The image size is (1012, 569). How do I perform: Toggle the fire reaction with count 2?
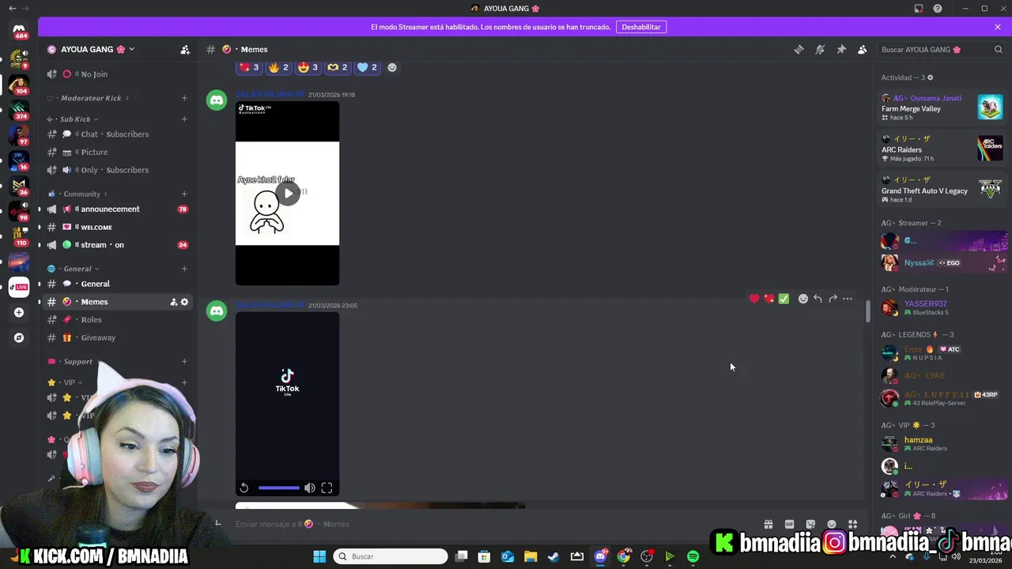pos(278,67)
